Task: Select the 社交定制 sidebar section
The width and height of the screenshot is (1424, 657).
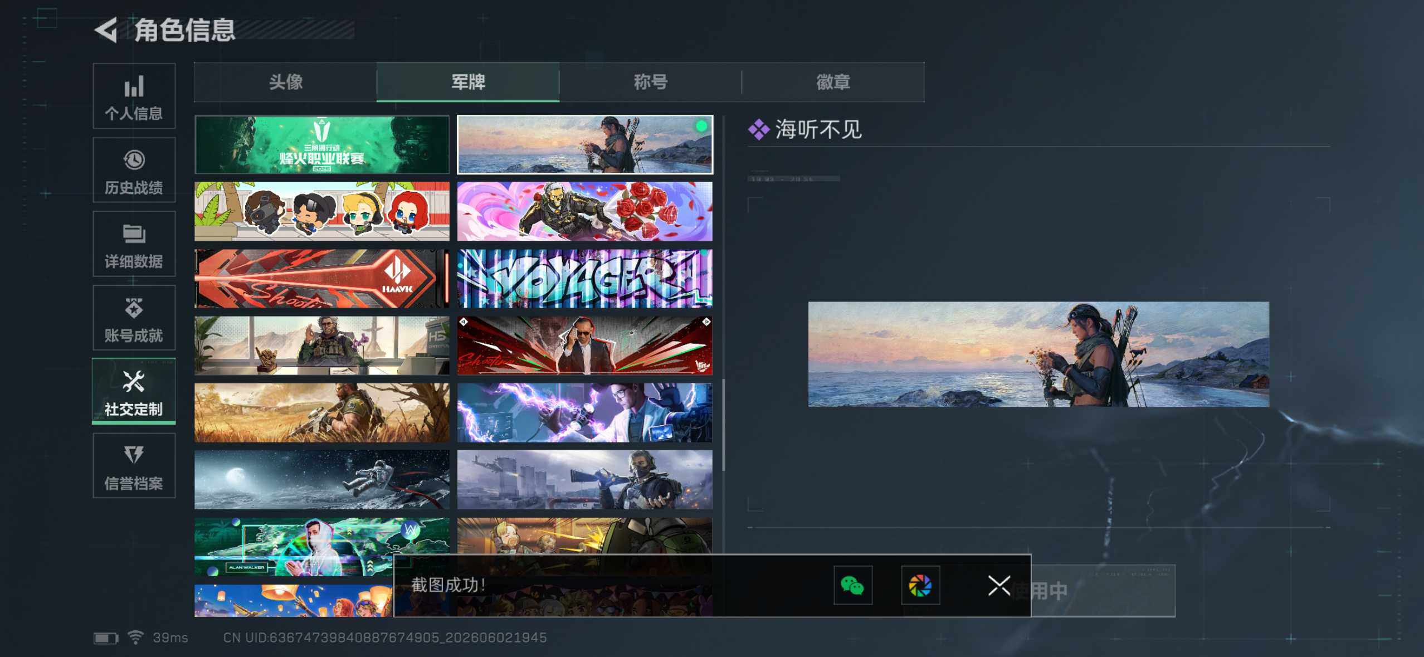Action: (x=134, y=391)
